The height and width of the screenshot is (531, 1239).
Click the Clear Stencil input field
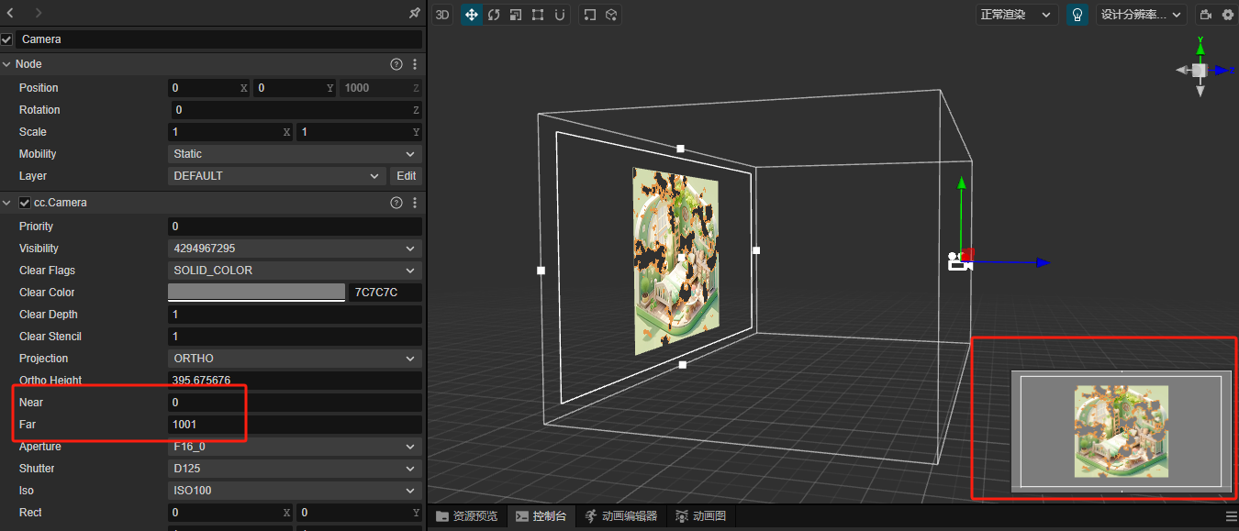(295, 337)
